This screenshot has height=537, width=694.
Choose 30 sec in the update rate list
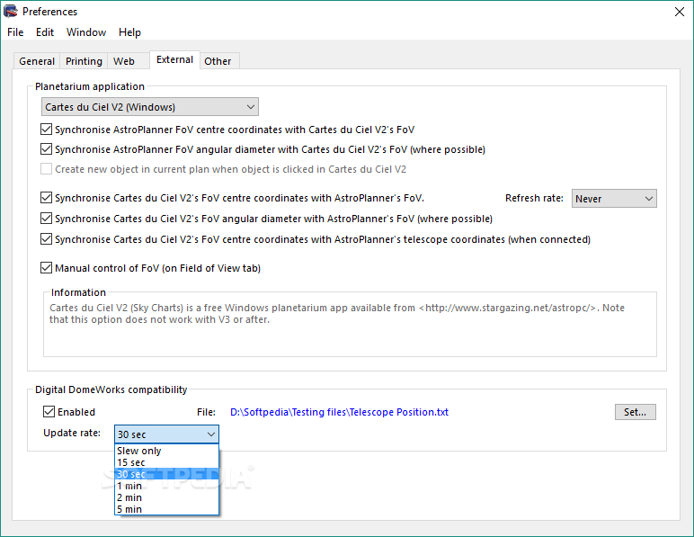pos(166,474)
